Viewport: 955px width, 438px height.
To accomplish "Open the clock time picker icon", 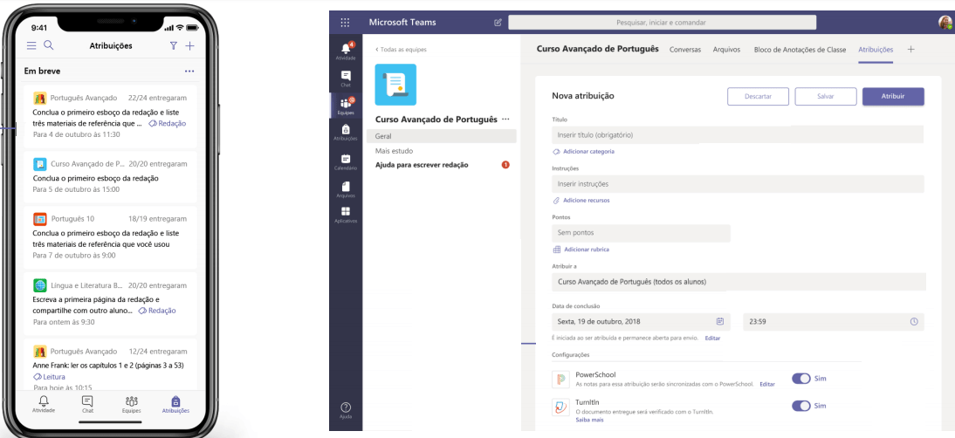I will (914, 322).
